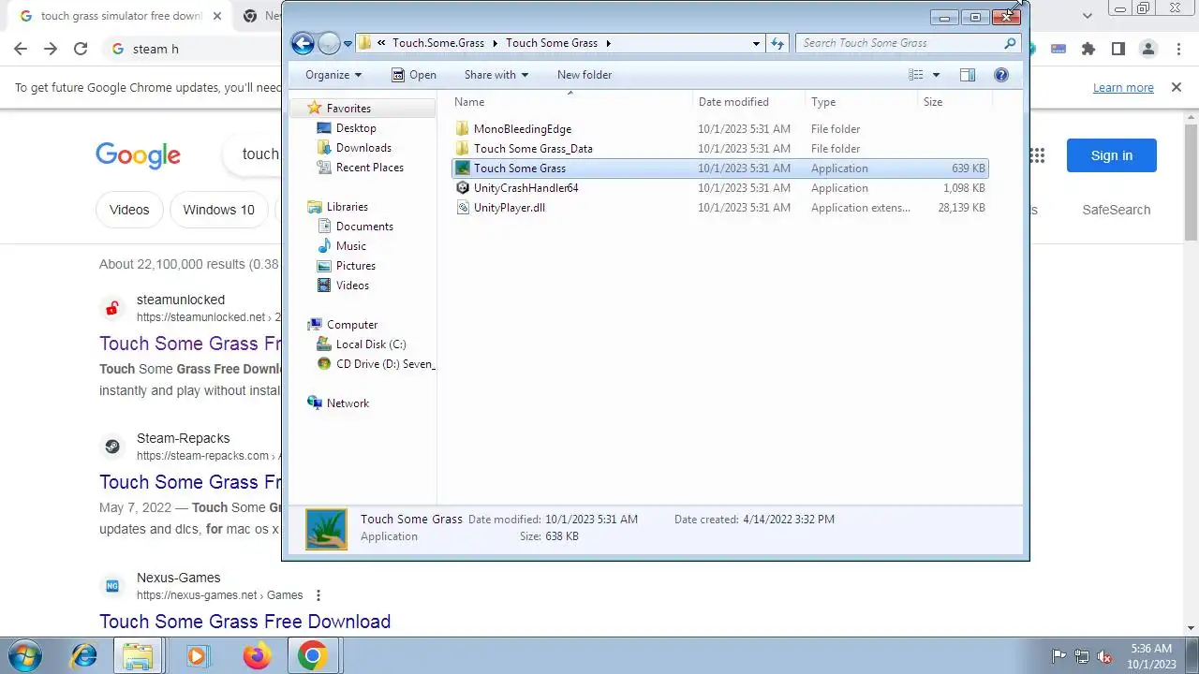Open Windows Media Player from taskbar
1199x674 pixels.
pos(197,656)
